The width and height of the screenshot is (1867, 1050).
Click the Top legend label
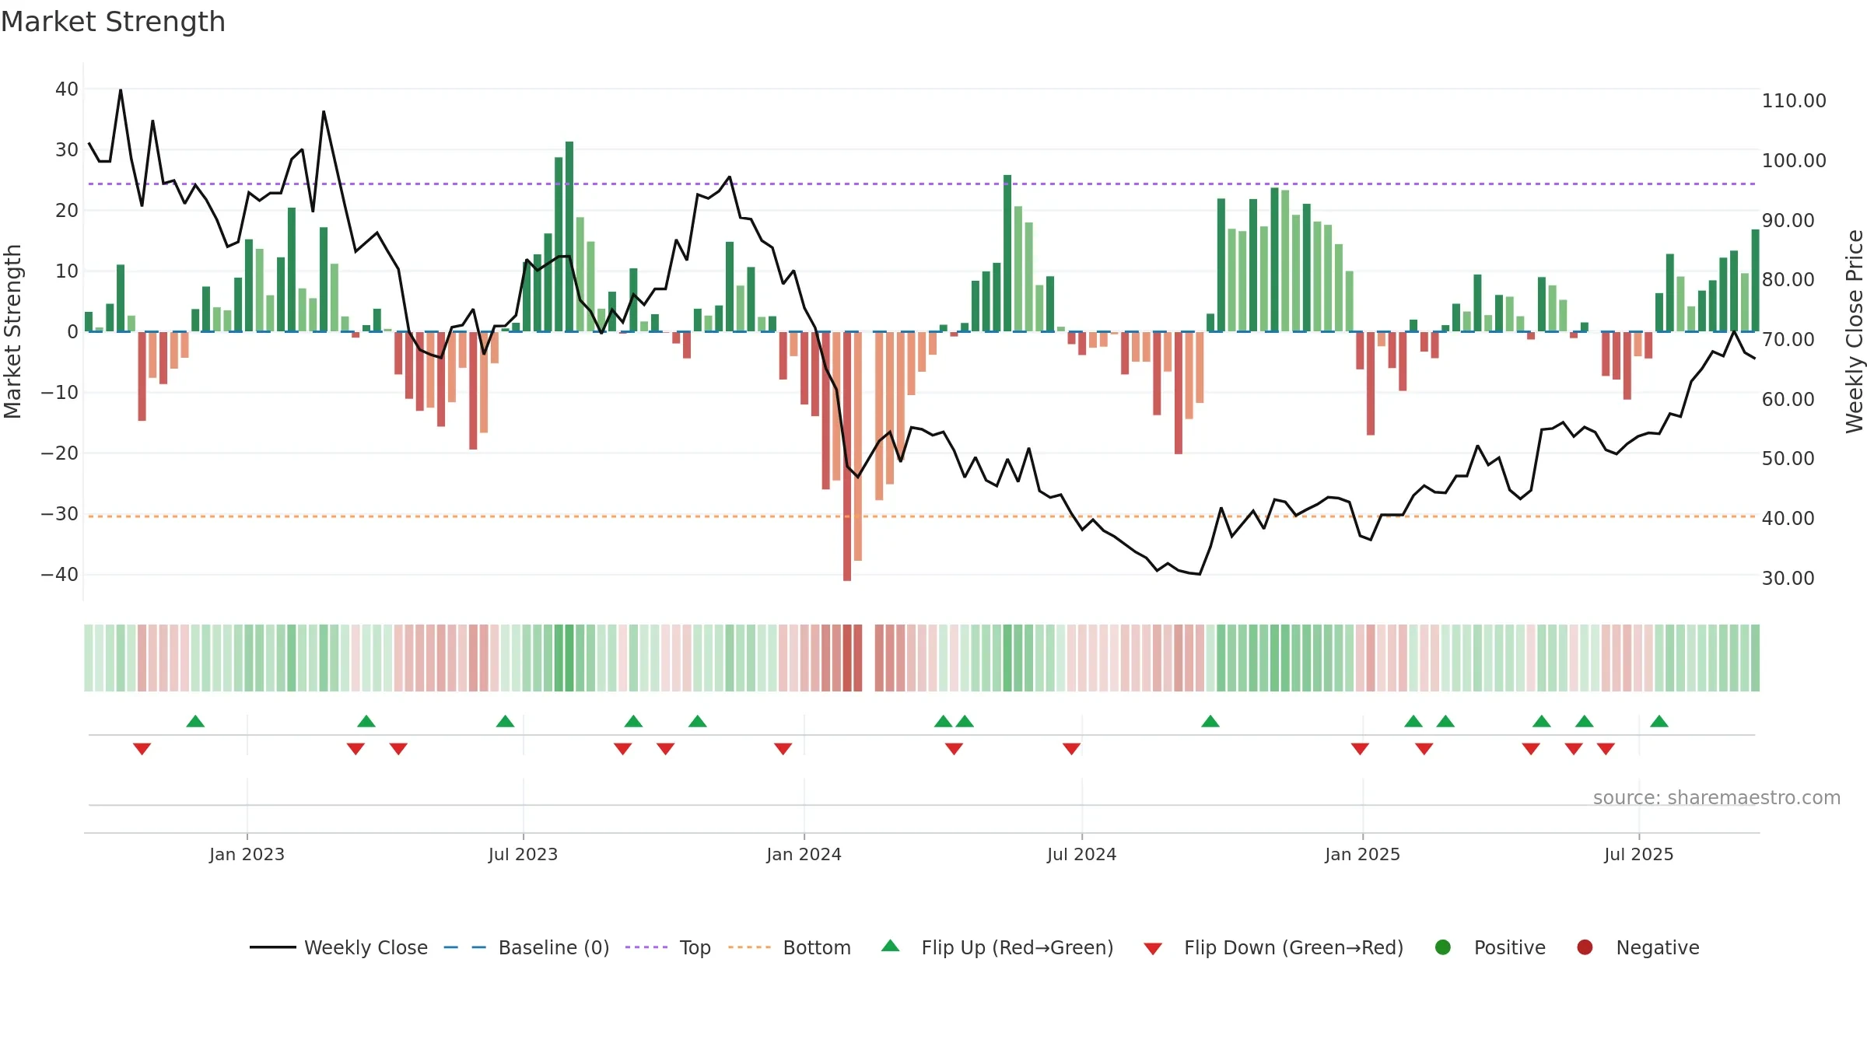click(695, 947)
